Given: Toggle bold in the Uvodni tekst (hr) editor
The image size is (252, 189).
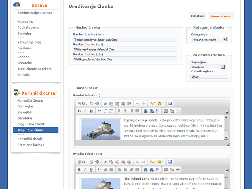Looking at the screenshot, I should [79, 111].
